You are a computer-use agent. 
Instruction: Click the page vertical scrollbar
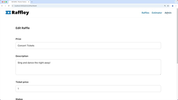tap(177, 36)
